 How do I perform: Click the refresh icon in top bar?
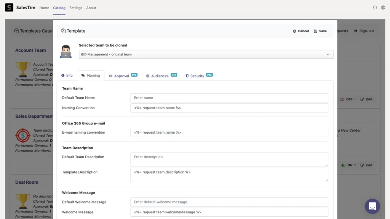click(x=375, y=8)
